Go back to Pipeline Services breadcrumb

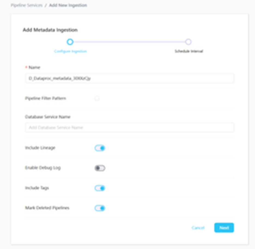click(27, 5)
